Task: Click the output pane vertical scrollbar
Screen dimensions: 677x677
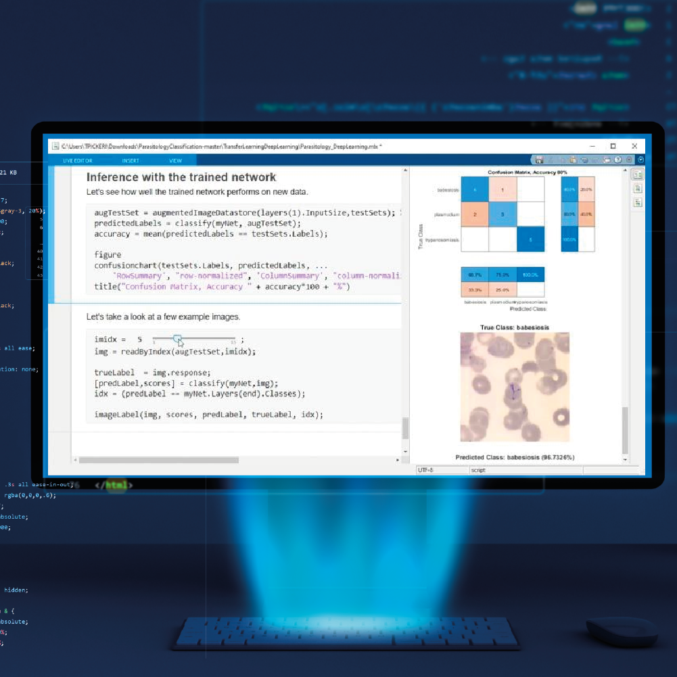Action: (625, 429)
